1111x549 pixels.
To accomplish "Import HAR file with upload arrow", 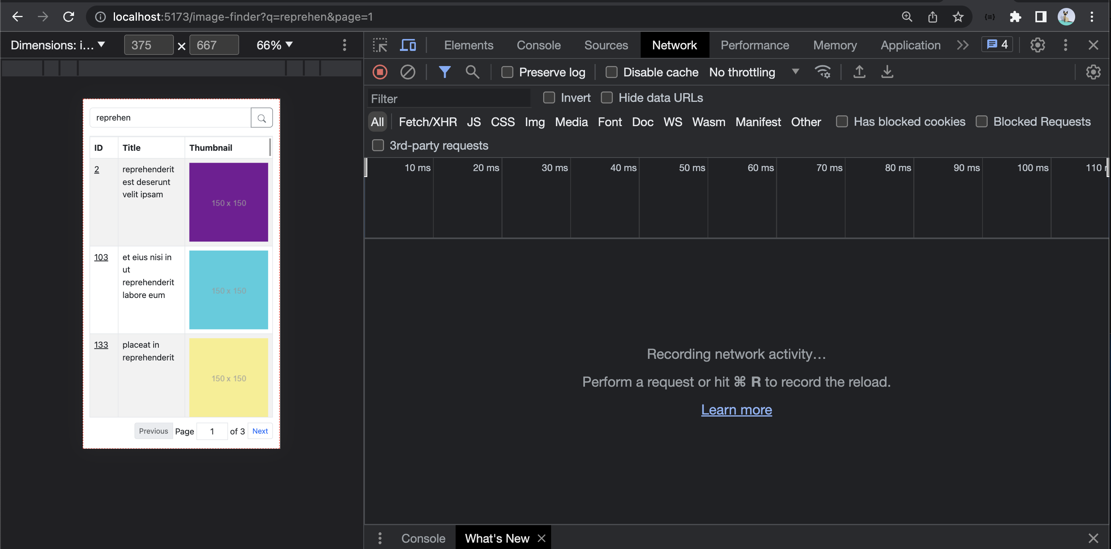I will pos(859,72).
